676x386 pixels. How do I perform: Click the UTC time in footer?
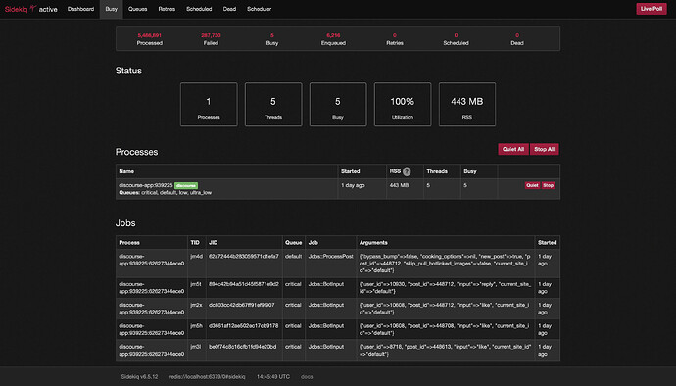pos(273,377)
